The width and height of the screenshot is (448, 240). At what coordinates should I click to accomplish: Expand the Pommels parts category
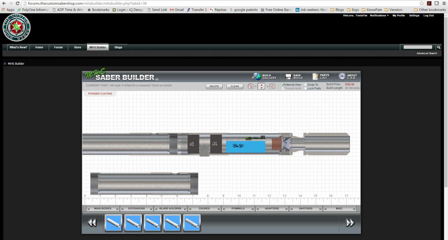tap(238, 208)
